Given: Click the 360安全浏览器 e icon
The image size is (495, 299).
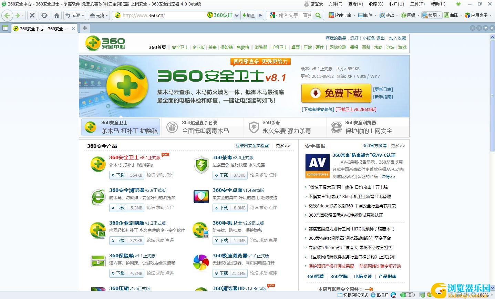Looking at the screenshot, I should coord(98,197).
